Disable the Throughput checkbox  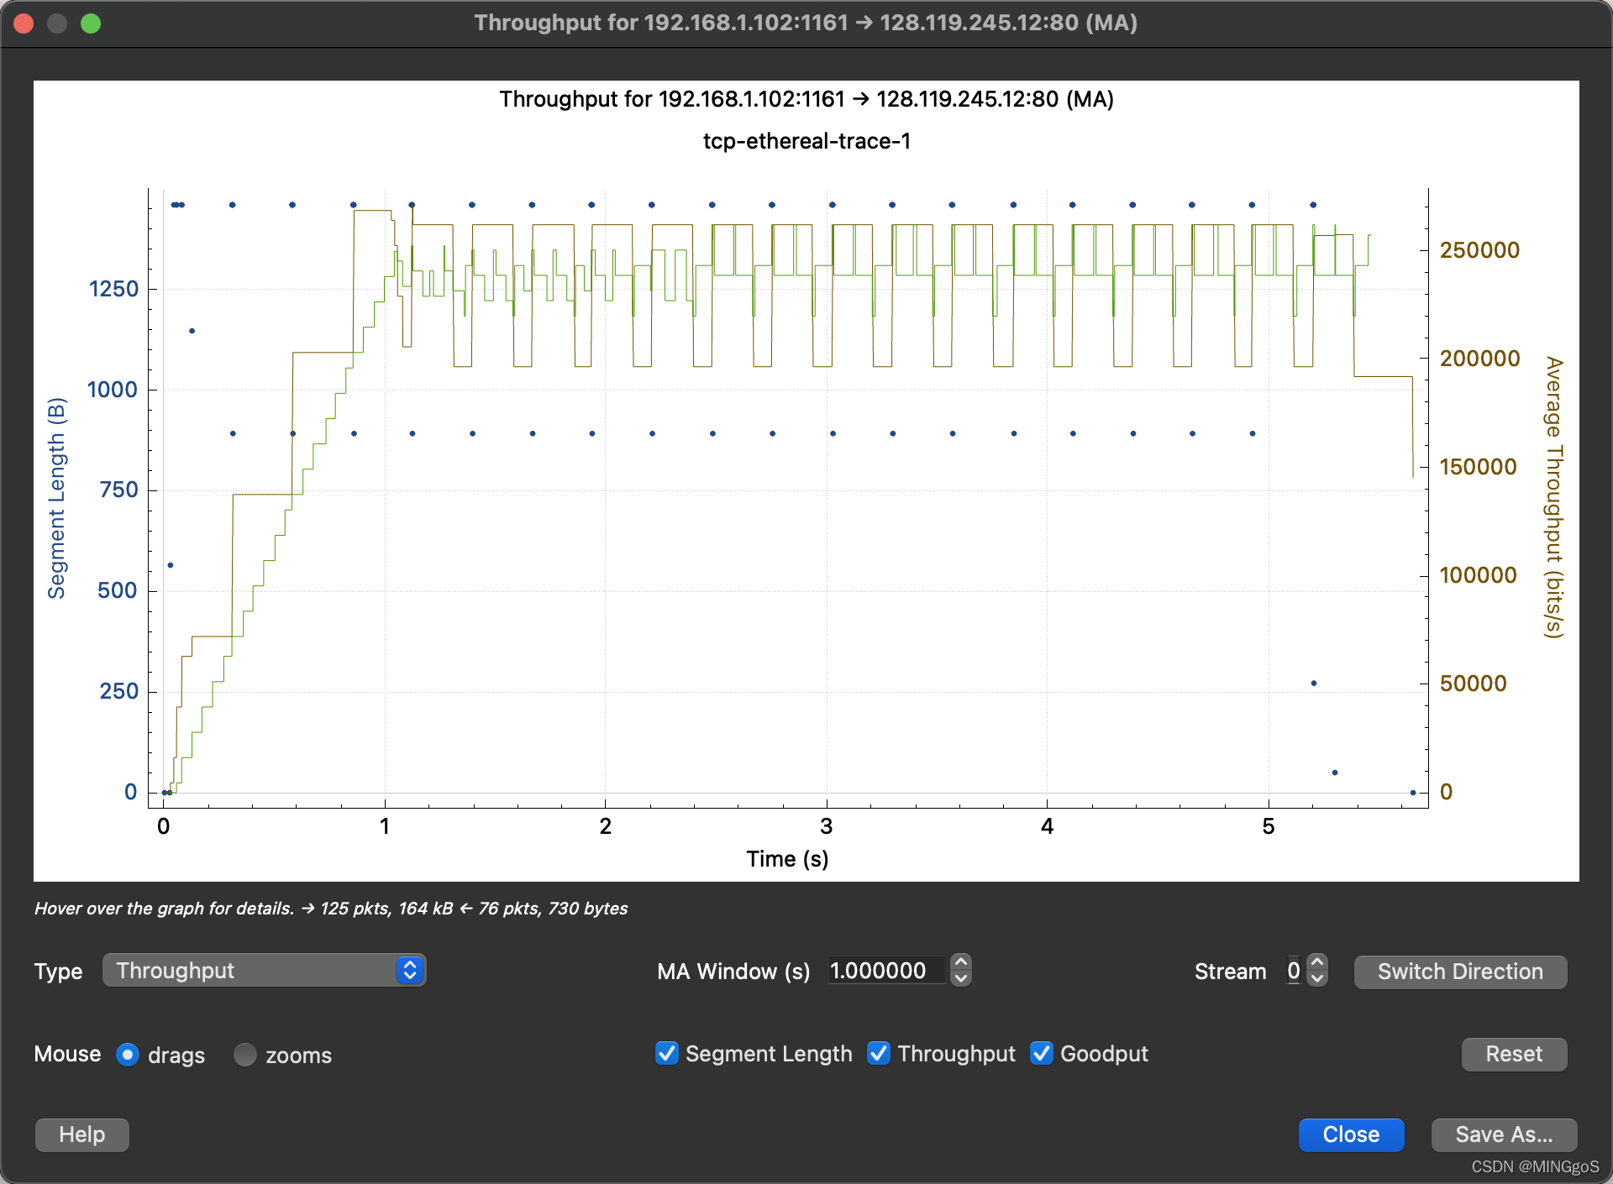pos(879,1053)
